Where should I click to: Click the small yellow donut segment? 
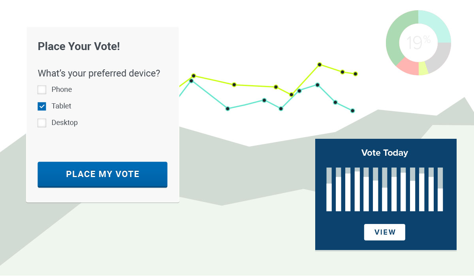[x=423, y=68]
